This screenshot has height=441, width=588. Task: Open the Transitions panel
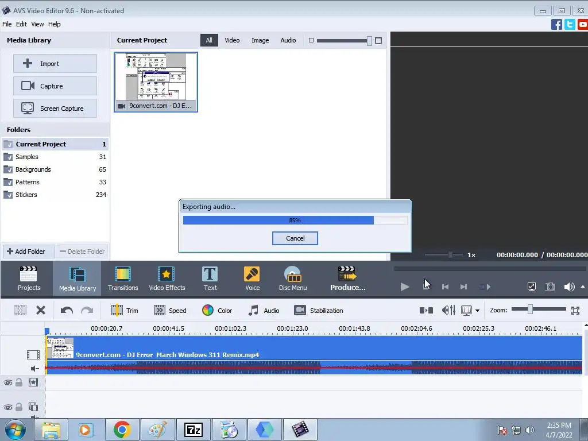click(x=123, y=278)
